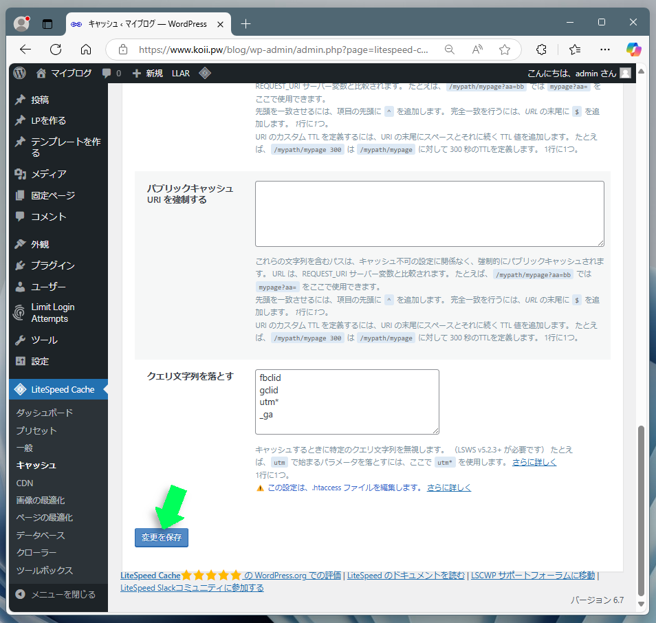This screenshot has width=656, height=623.
Task: Open the zoom magnifier in address bar
Action: point(449,50)
